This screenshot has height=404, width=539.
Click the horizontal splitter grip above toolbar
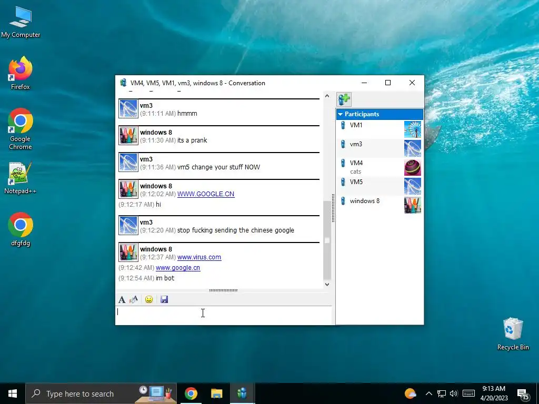pos(223,290)
